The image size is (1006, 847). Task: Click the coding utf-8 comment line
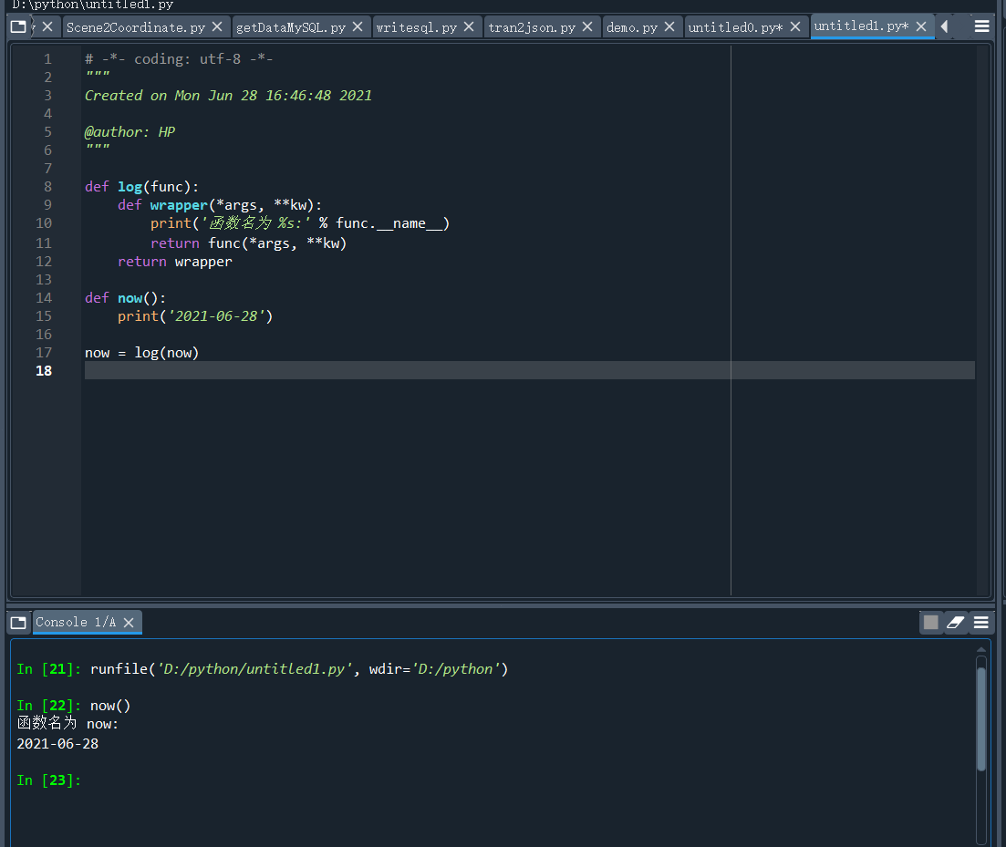point(179,59)
